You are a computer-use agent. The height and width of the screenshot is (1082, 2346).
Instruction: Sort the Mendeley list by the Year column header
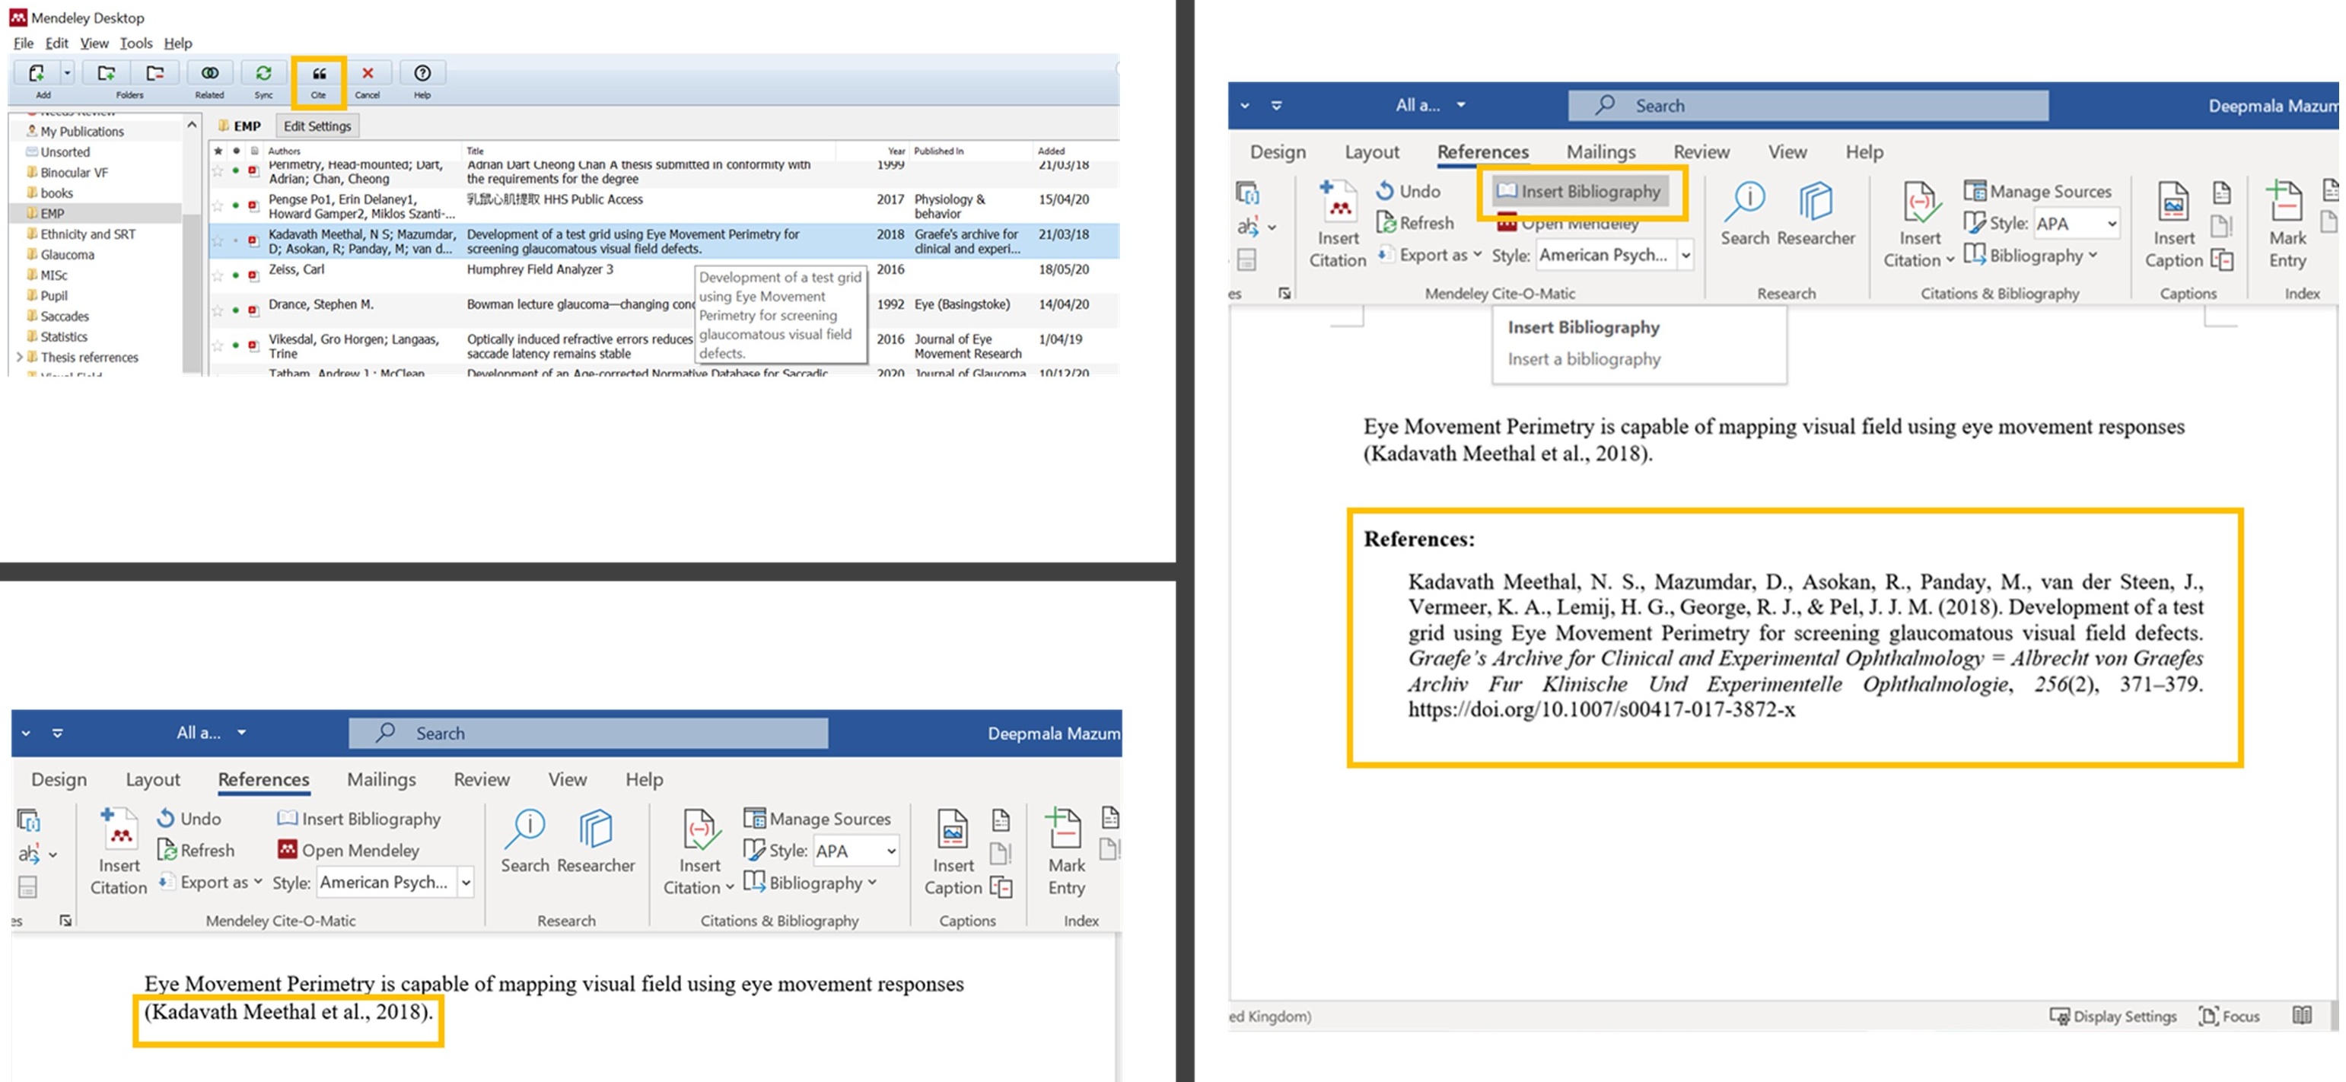point(896,151)
